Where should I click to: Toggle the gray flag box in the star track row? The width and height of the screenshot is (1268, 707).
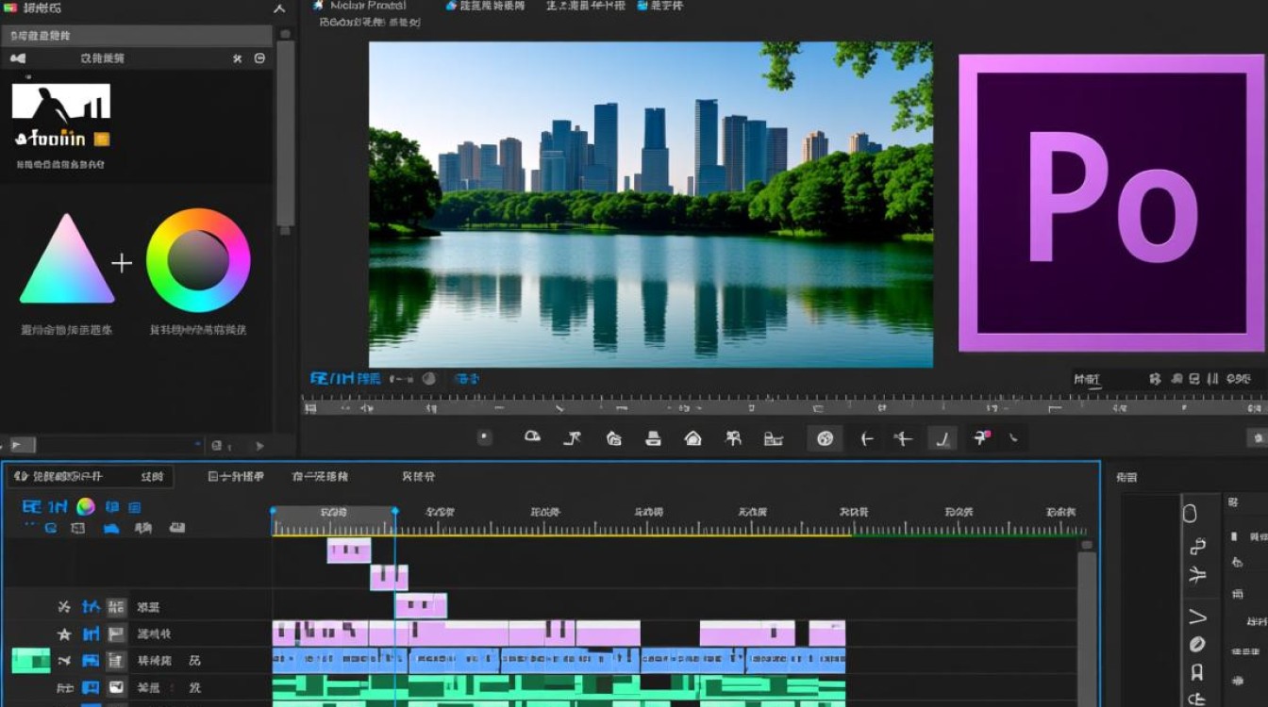(x=116, y=634)
